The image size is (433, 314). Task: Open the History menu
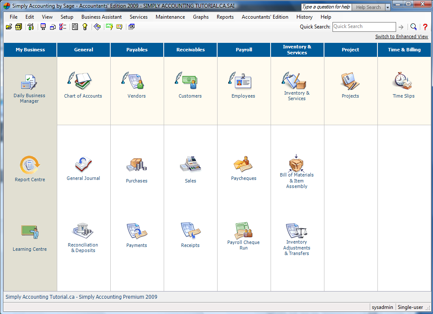point(304,17)
